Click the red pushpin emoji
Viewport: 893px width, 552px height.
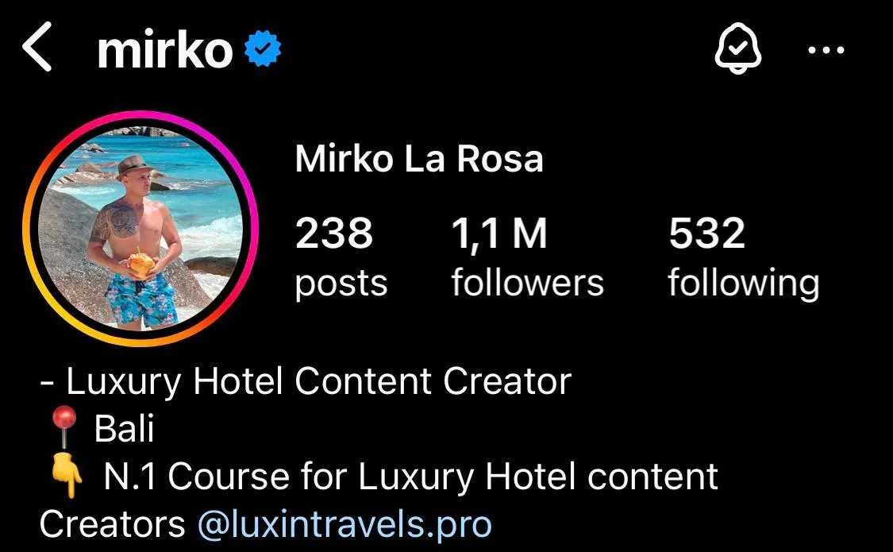click(x=64, y=427)
